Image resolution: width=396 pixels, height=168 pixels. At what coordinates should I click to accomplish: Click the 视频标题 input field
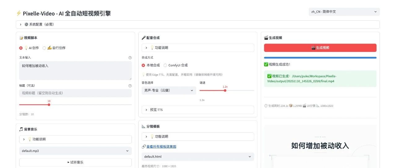pos(75,93)
